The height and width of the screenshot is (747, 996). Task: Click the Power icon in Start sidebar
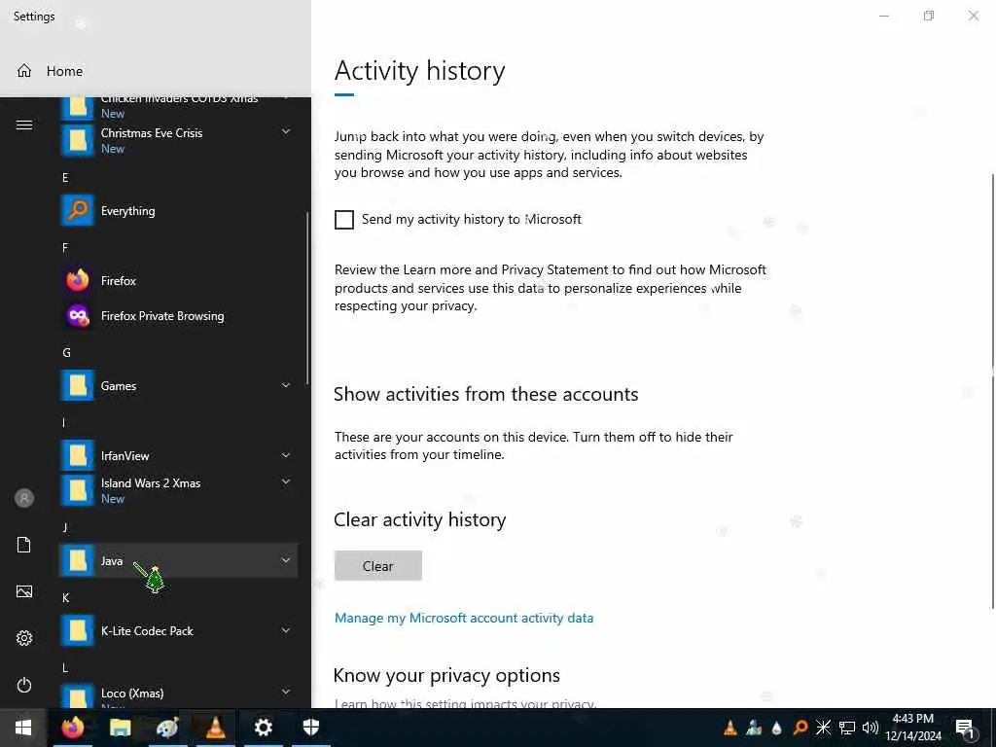click(x=24, y=685)
